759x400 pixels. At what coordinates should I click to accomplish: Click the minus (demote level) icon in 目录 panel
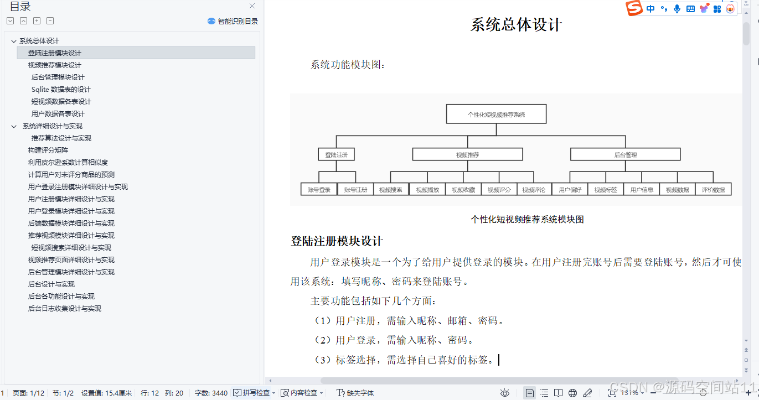click(x=50, y=21)
